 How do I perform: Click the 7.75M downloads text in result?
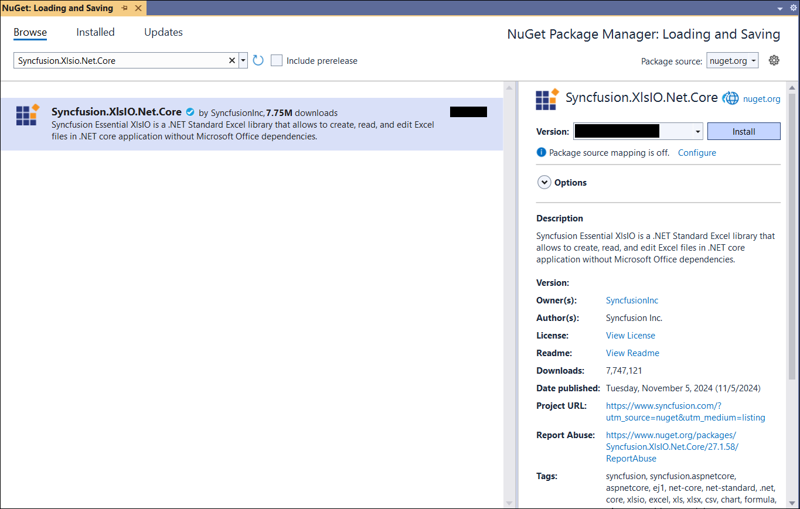(302, 112)
